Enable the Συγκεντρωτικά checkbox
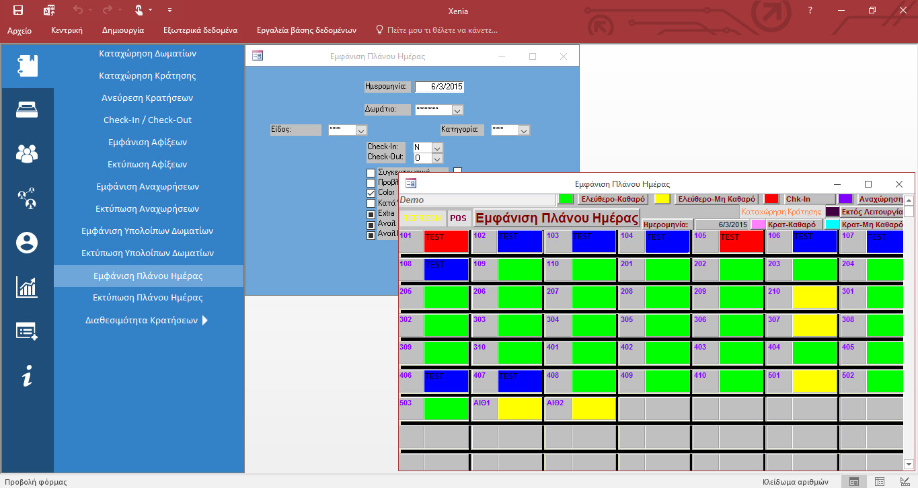 click(371, 173)
